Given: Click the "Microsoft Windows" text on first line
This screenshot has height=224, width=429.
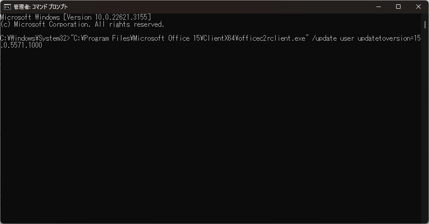Looking at the screenshot, I should [x=31, y=17].
